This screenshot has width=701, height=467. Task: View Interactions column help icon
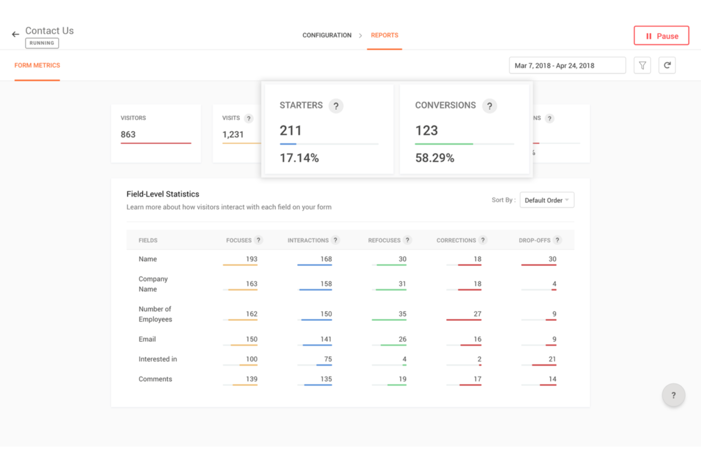pyautogui.click(x=336, y=240)
